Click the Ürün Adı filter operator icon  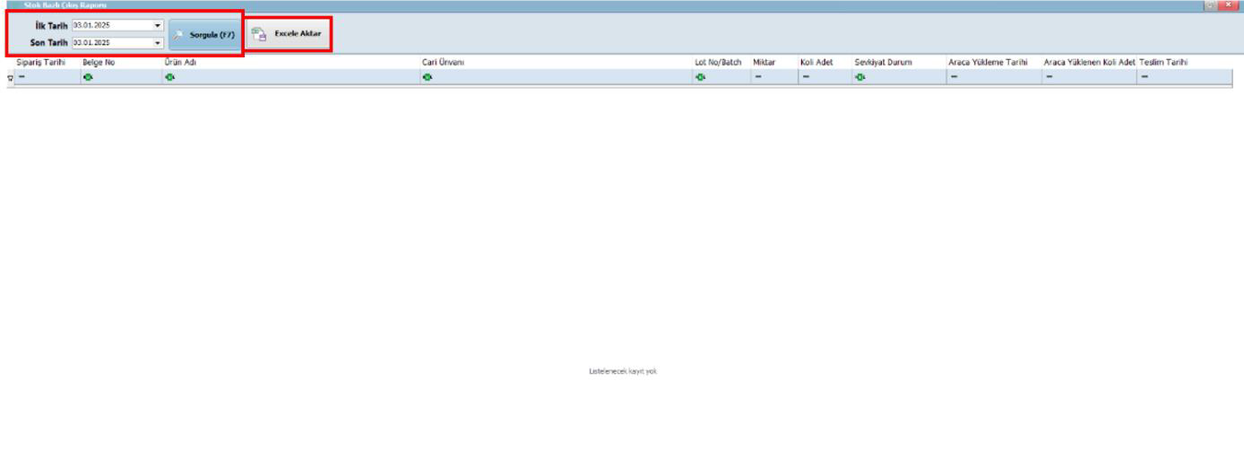(168, 77)
